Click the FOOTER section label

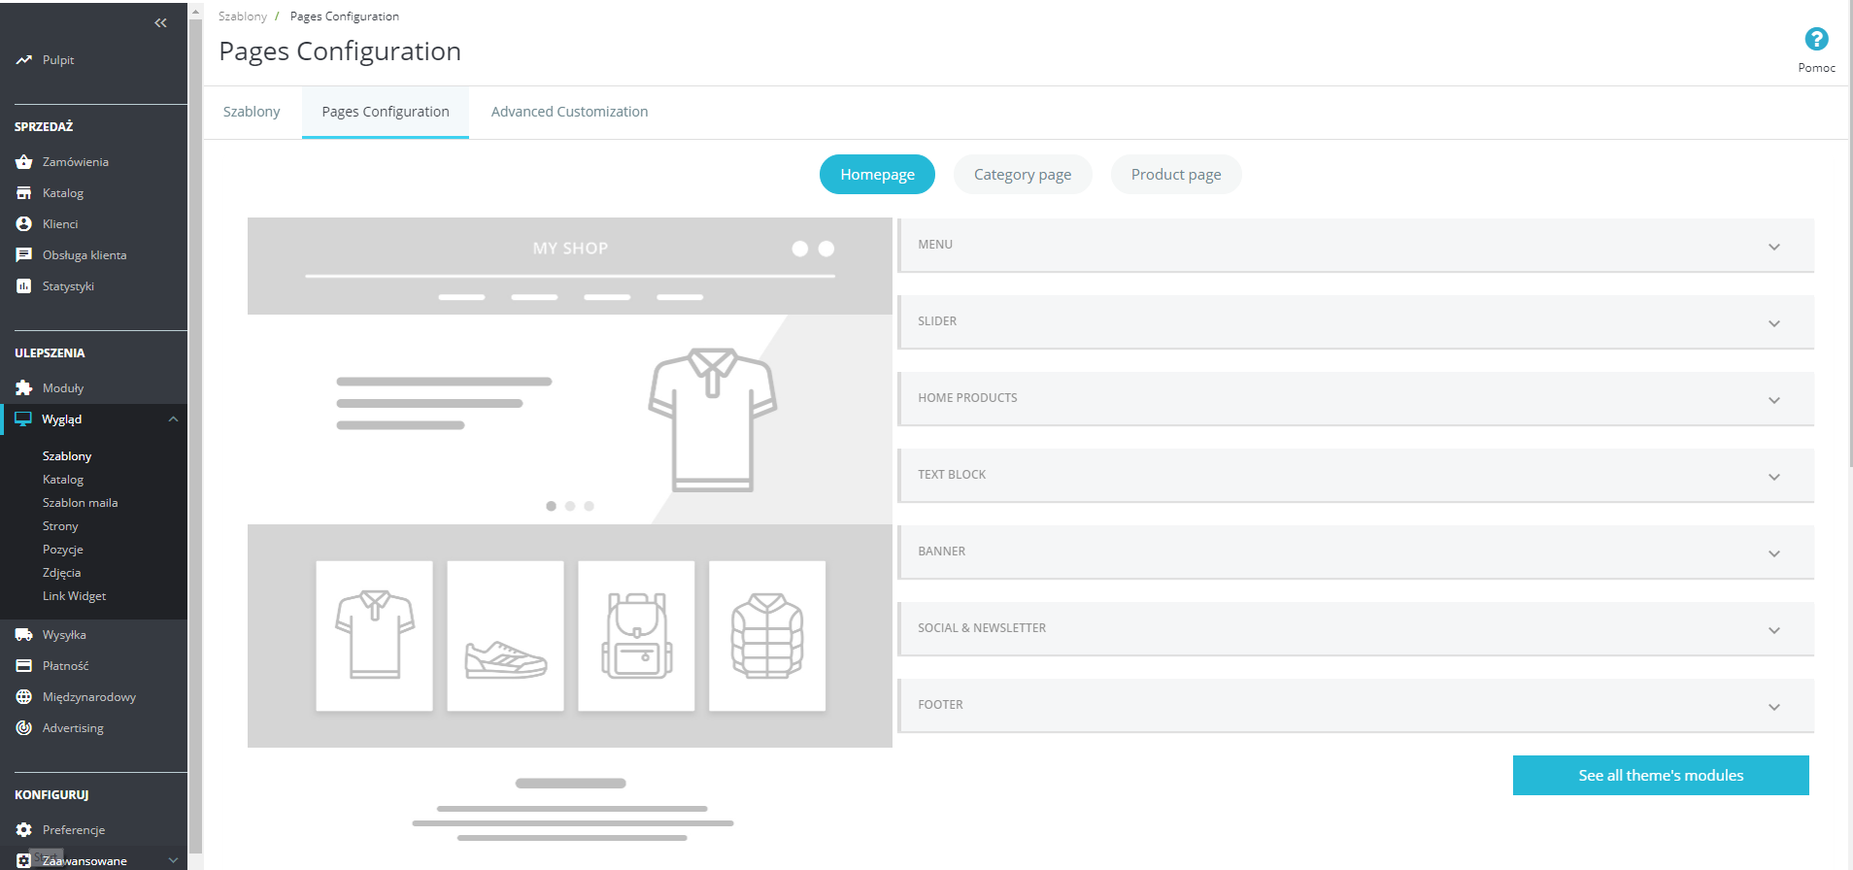coord(940,705)
